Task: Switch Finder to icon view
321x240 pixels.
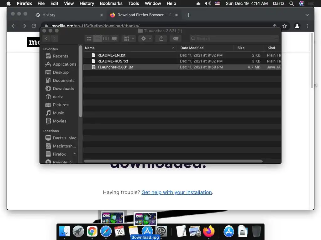Action: [x=89, y=38]
